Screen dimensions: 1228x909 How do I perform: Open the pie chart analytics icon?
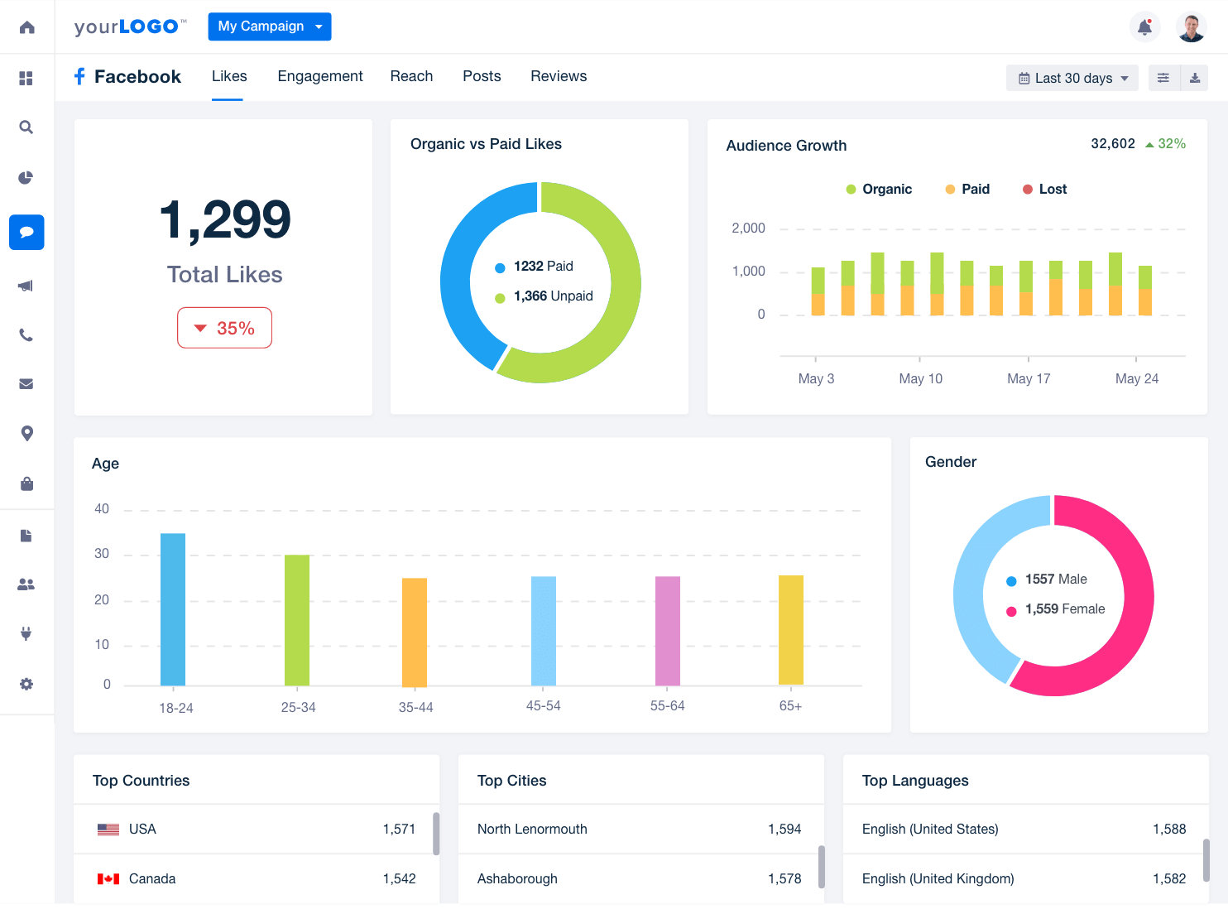click(26, 177)
